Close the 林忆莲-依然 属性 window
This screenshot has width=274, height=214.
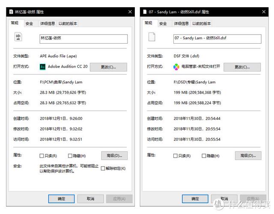[x=130, y=12]
